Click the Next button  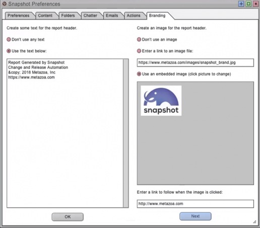(196, 216)
